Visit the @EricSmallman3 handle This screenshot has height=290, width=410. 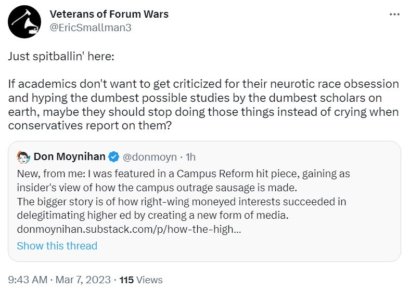(90, 28)
